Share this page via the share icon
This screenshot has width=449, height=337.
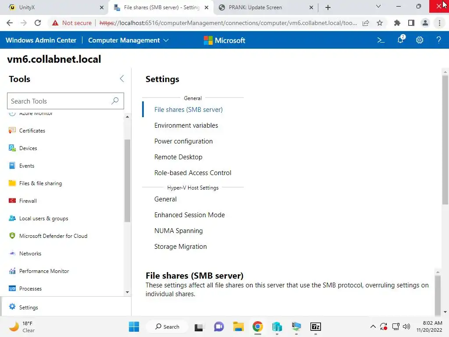tap(366, 23)
